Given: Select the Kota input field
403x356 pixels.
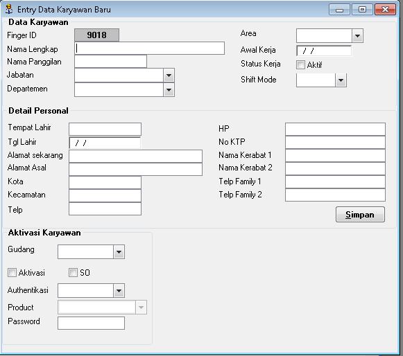Looking at the screenshot, I should point(105,182).
